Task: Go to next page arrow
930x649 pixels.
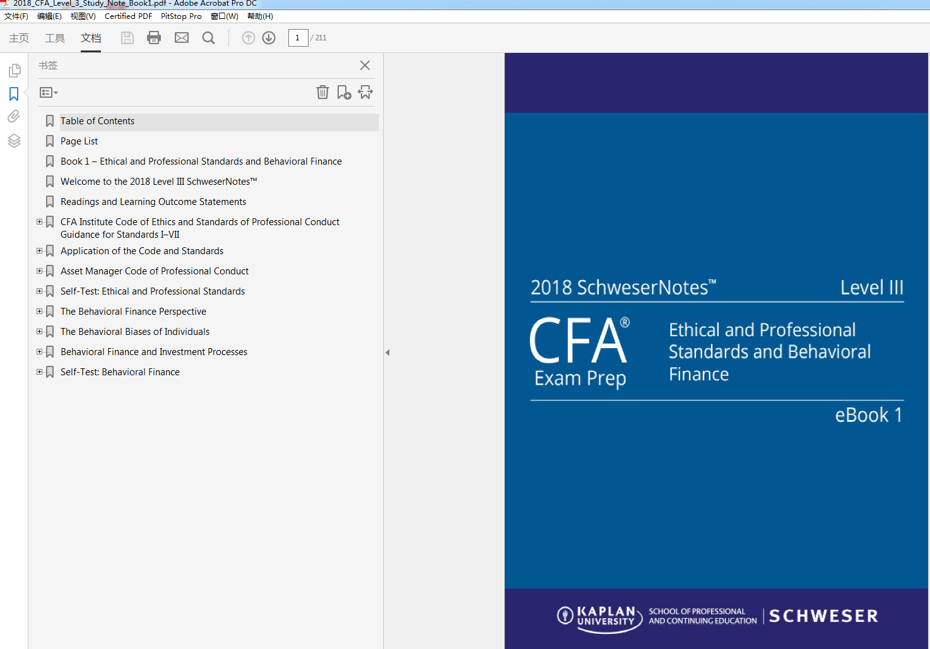Action: click(x=269, y=38)
